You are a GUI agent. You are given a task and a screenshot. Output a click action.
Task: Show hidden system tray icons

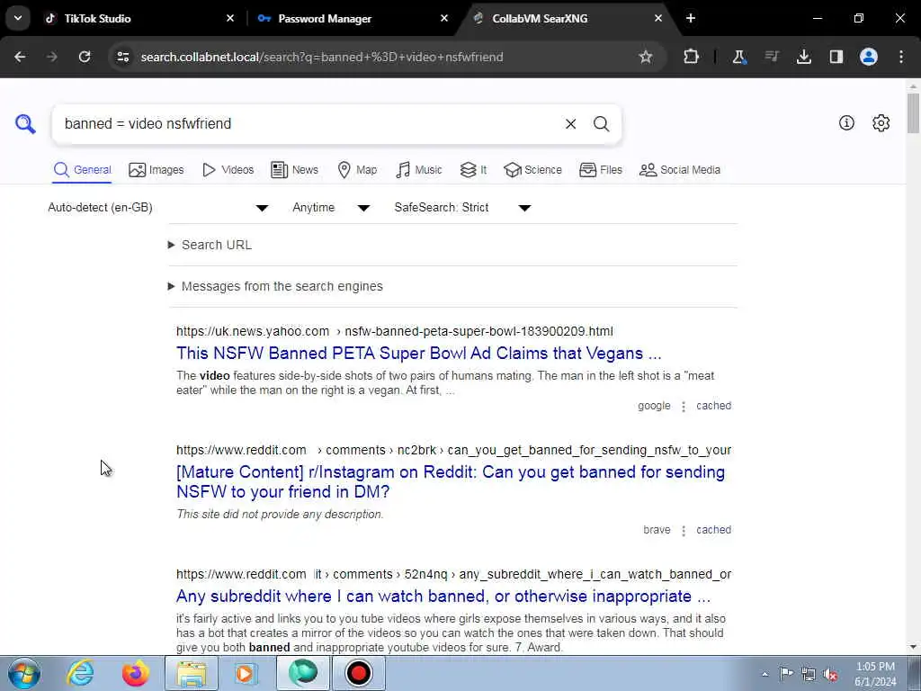click(x=765, y=674)
